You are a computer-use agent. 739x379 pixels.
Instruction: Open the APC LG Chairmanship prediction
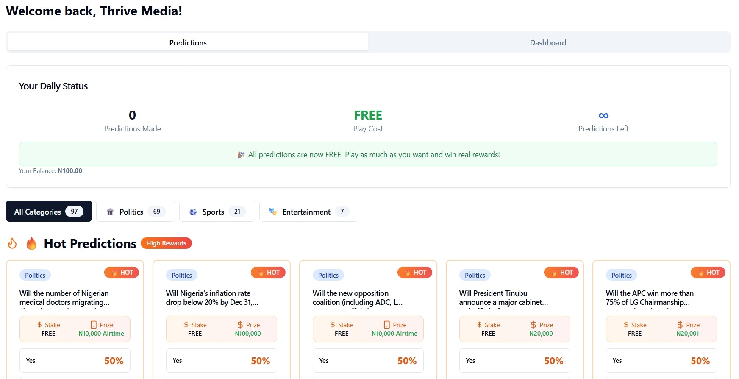click(650, 298)
